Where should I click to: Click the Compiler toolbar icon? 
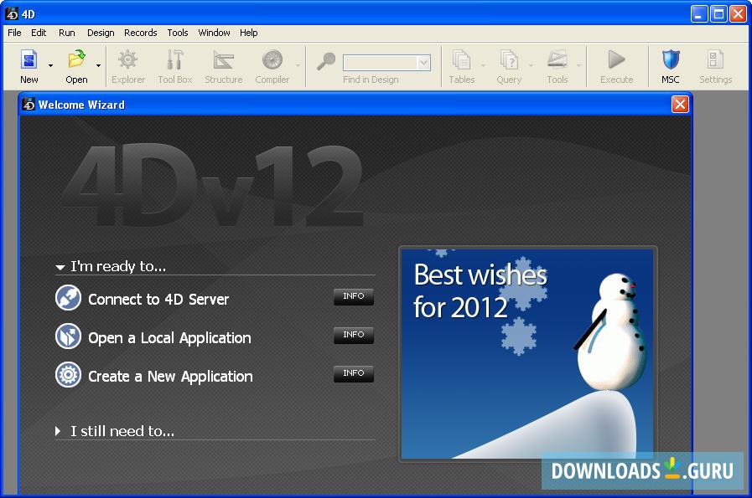tap(272, 60)
